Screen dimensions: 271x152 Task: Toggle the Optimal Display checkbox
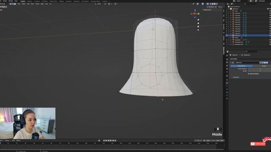tap(249, 74)
